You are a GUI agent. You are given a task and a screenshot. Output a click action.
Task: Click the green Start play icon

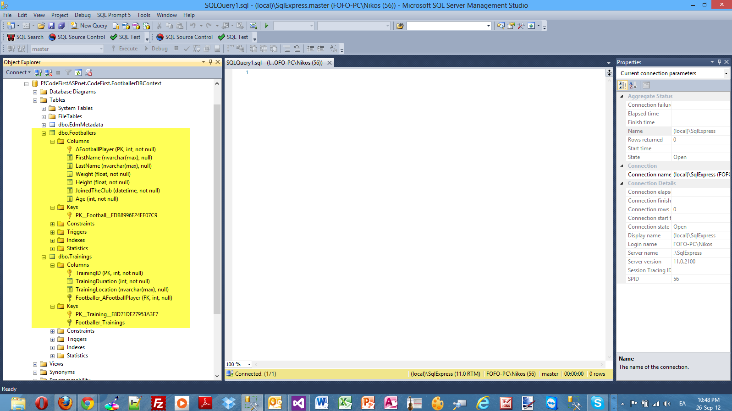pos(266,26)
